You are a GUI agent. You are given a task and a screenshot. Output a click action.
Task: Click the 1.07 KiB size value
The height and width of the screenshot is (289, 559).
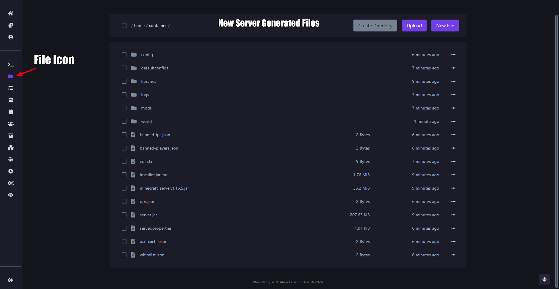pyautogui.click(x=362, y=228)
